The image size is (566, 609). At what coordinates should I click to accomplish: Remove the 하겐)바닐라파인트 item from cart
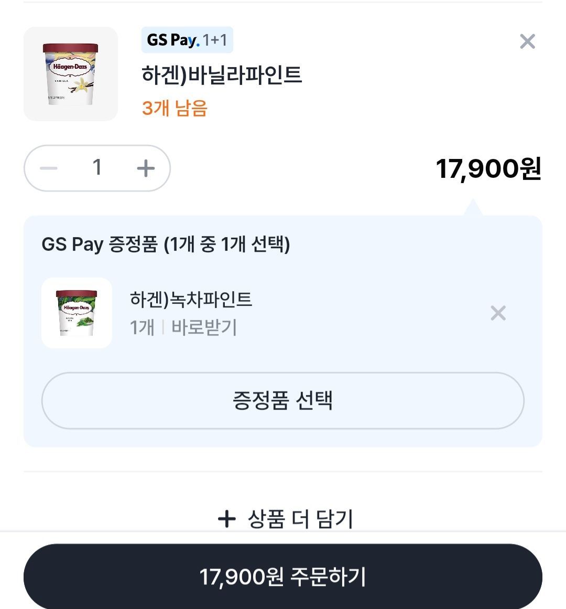pos(527,41)
